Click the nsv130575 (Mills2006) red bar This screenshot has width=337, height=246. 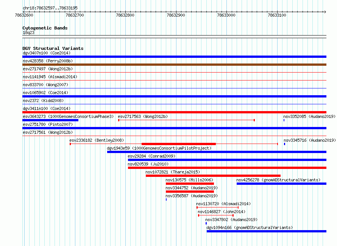click(x=190, y=184)
